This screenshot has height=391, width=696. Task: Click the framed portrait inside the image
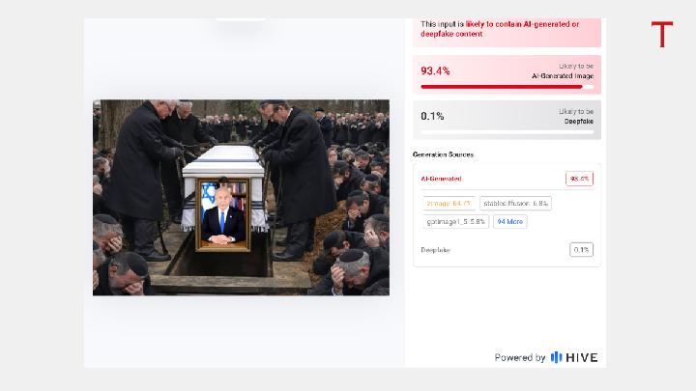pyautogui.click(x=223, y=214)
